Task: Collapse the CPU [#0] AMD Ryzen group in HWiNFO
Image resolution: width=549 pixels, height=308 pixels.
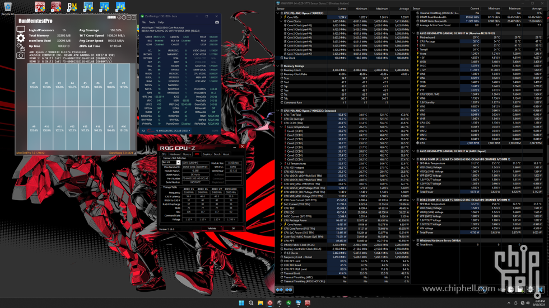Action: point(278,13)
